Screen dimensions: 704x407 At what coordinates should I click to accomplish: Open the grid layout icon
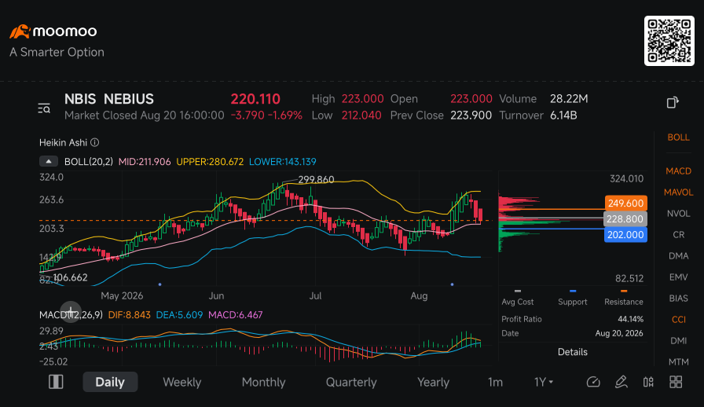coord(676,382)
